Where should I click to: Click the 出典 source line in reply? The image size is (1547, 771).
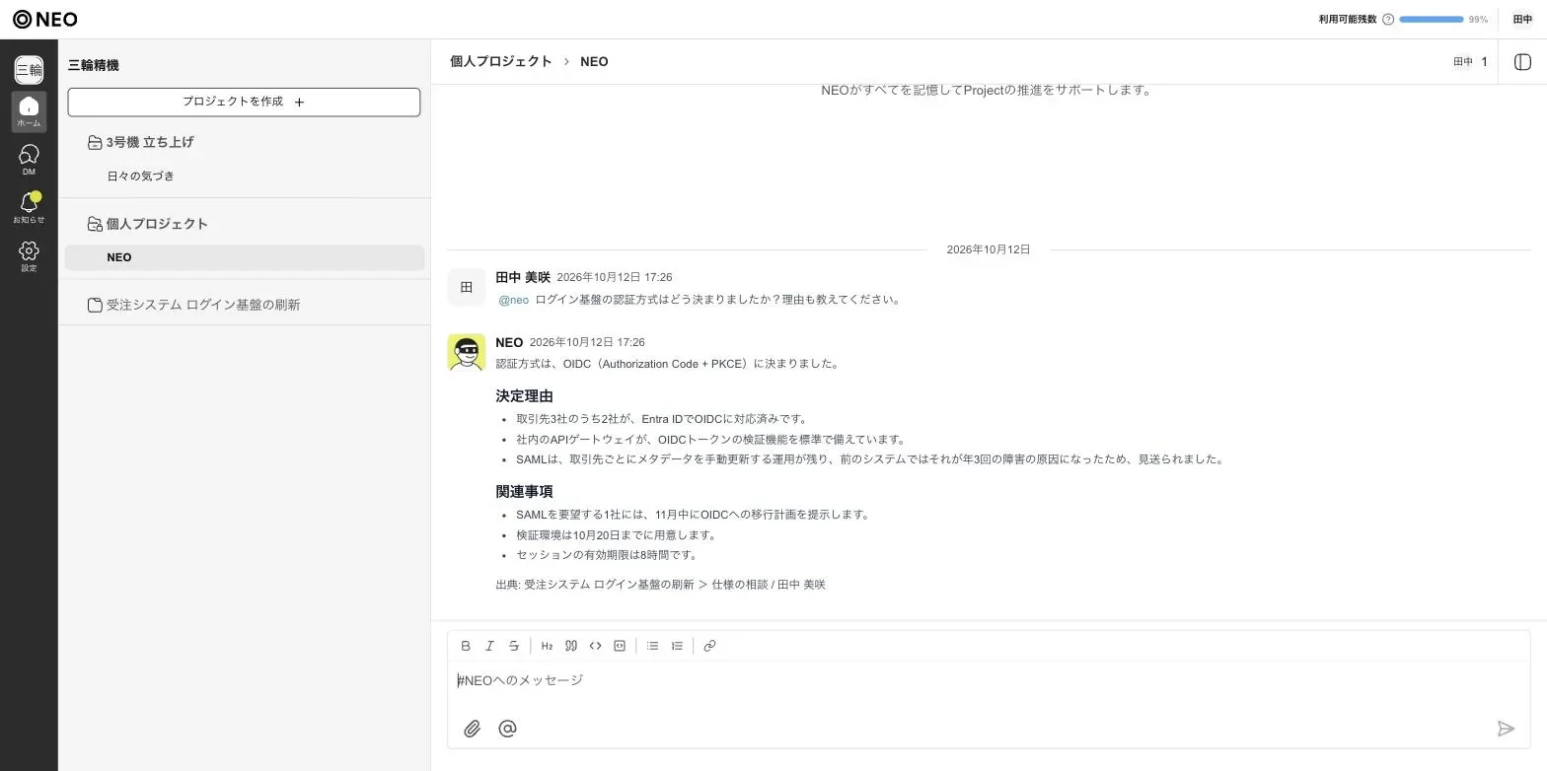[660, 585]
